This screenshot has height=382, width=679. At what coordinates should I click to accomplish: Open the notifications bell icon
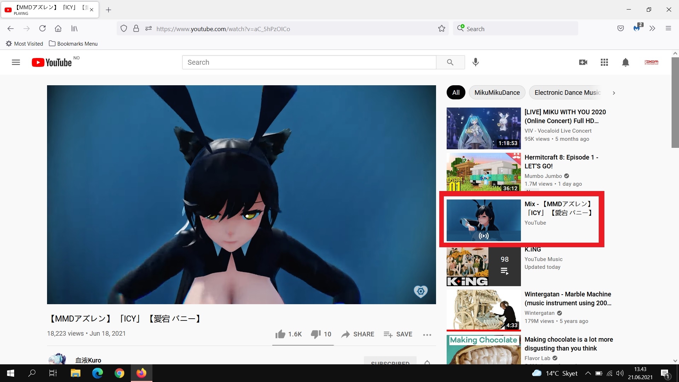coord(625,62)
